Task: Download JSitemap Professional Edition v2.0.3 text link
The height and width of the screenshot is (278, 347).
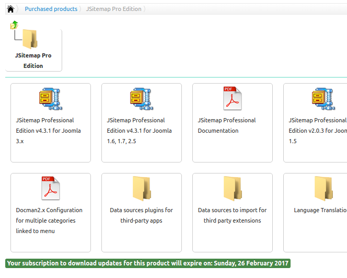Action: tap(318, 131)
